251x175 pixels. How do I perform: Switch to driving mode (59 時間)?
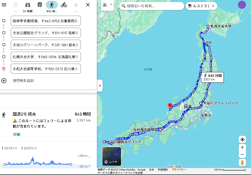point(28,5)
